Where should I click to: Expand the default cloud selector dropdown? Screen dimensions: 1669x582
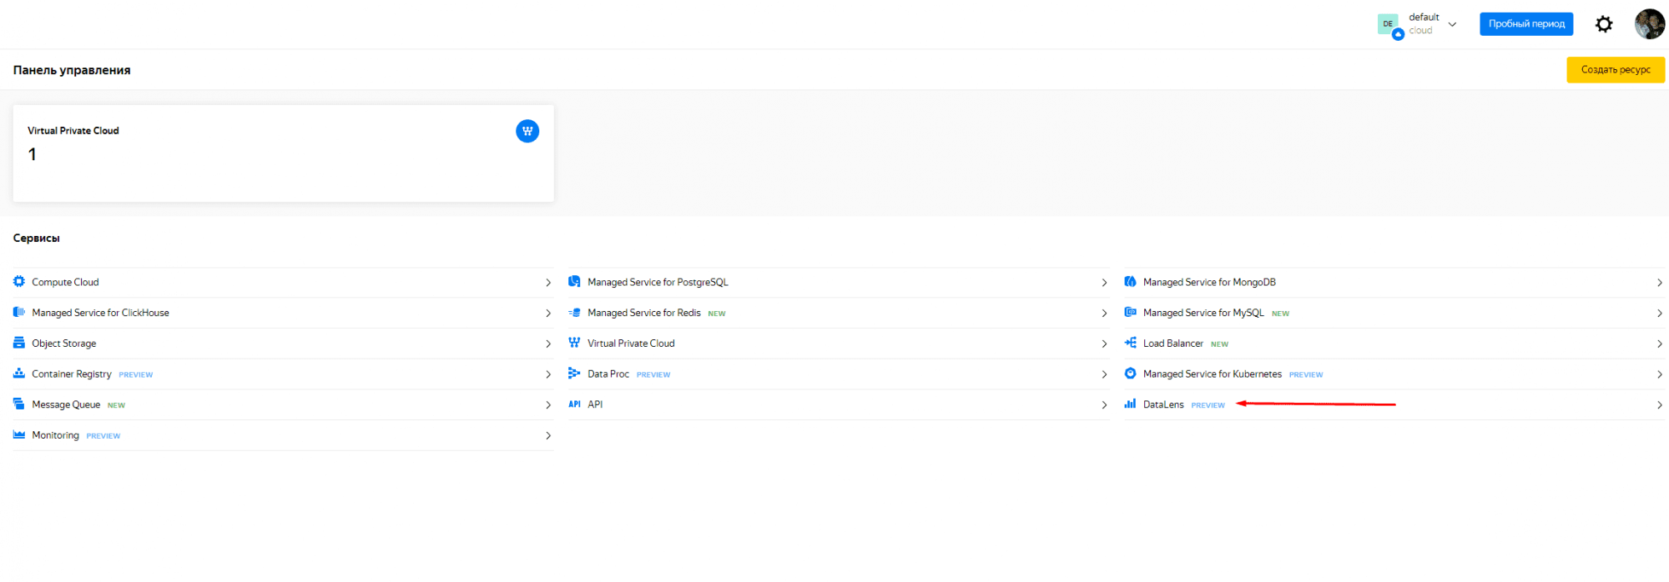click(1453, 24)
